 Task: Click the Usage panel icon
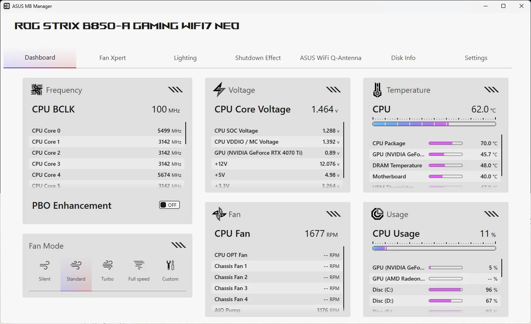click(x=377, y=214)
